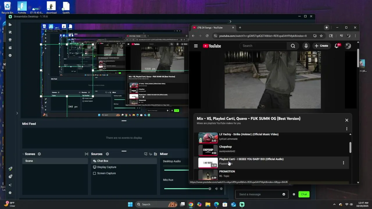372x209 pixels.
Task: Open Chrome media controls icon
Action: (x=341, y=36)
